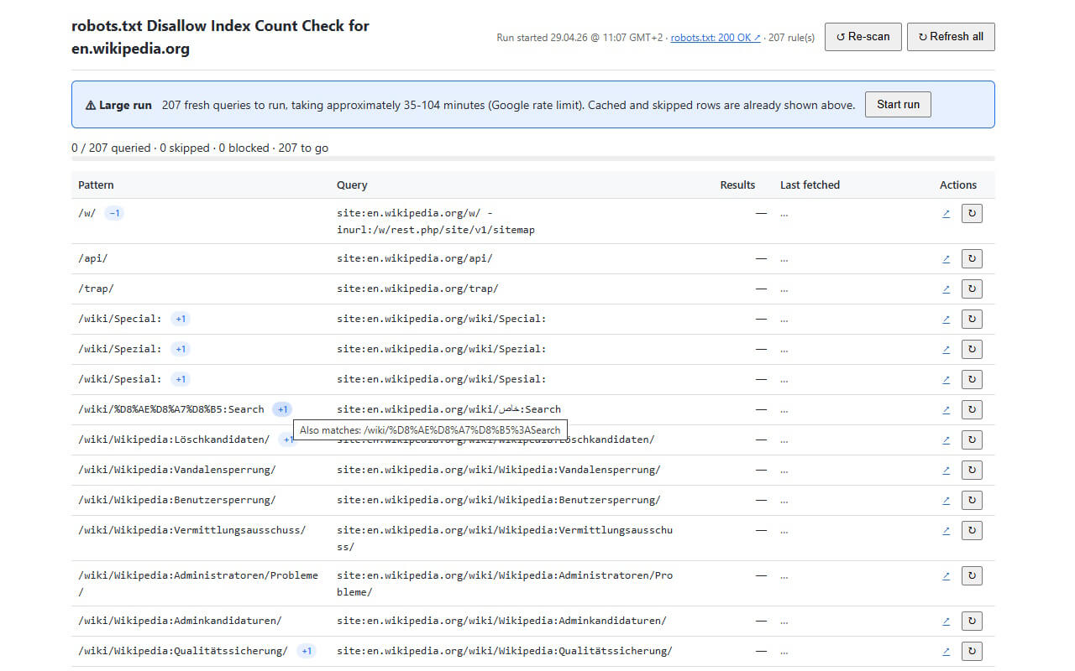The image size is (1075, 671).
Task: Click the pattern '/wiki/Wikipedia:Benutzersperrung/'
Action: pos(177,500)
